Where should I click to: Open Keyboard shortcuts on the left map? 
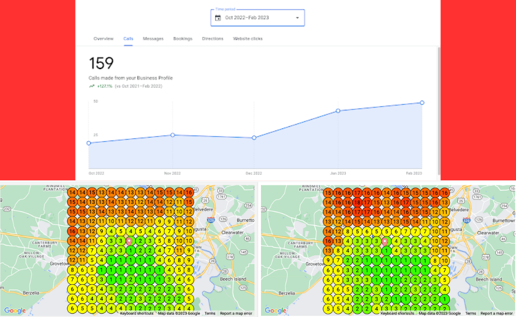point(137,314)
